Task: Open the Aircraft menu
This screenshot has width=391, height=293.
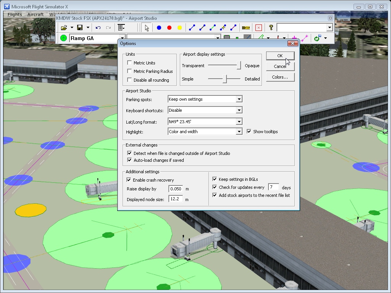Action: pyautogui.click(x=36, y=14)
